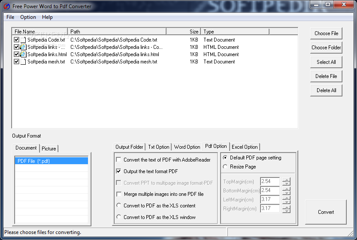This screenshot has width=357, height=240.
Task: Switch to the Output Folder tab
Action: (129, 147)
